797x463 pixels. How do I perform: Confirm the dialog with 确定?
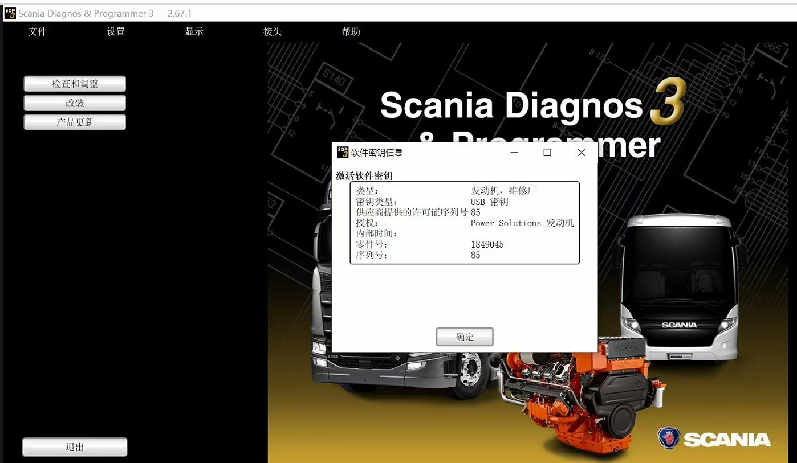[464, 337]
